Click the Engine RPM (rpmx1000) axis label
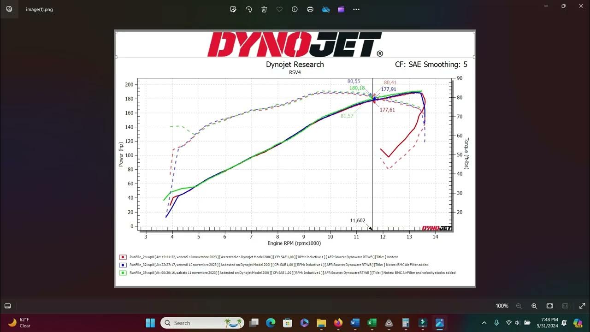The image size is (590, 332). 294,243
